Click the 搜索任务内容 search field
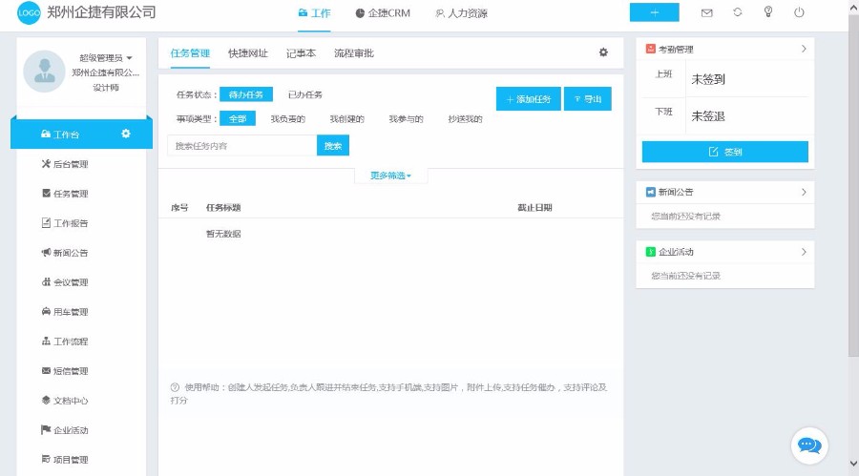The image size is (859, 476). tap(241, 146)
